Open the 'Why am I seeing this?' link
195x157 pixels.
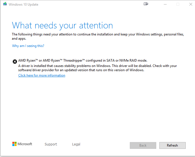coord(28,46)
